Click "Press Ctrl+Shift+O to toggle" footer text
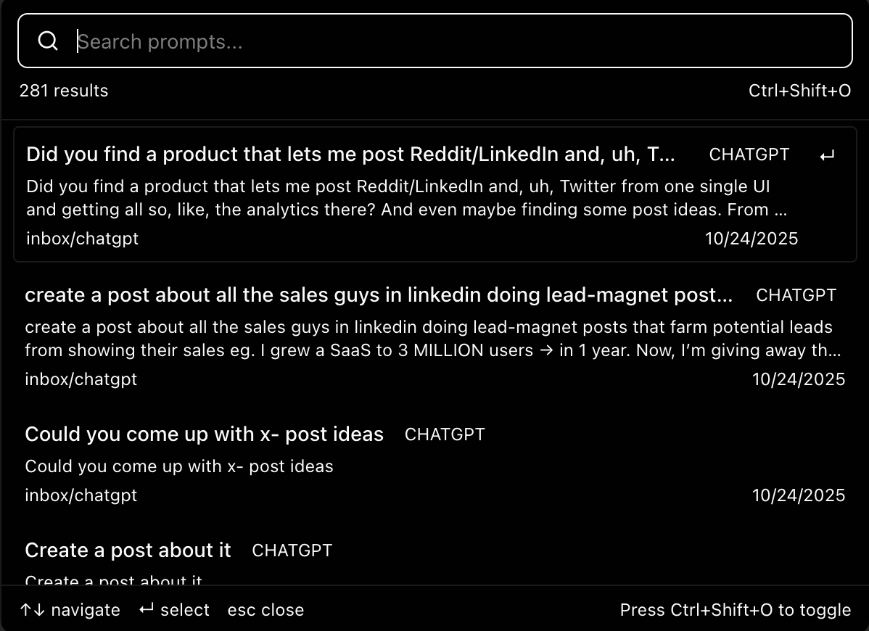 point(735,610)
